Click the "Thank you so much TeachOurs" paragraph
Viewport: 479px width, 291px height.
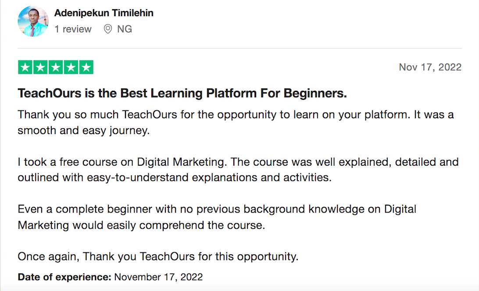click(236, 122)
